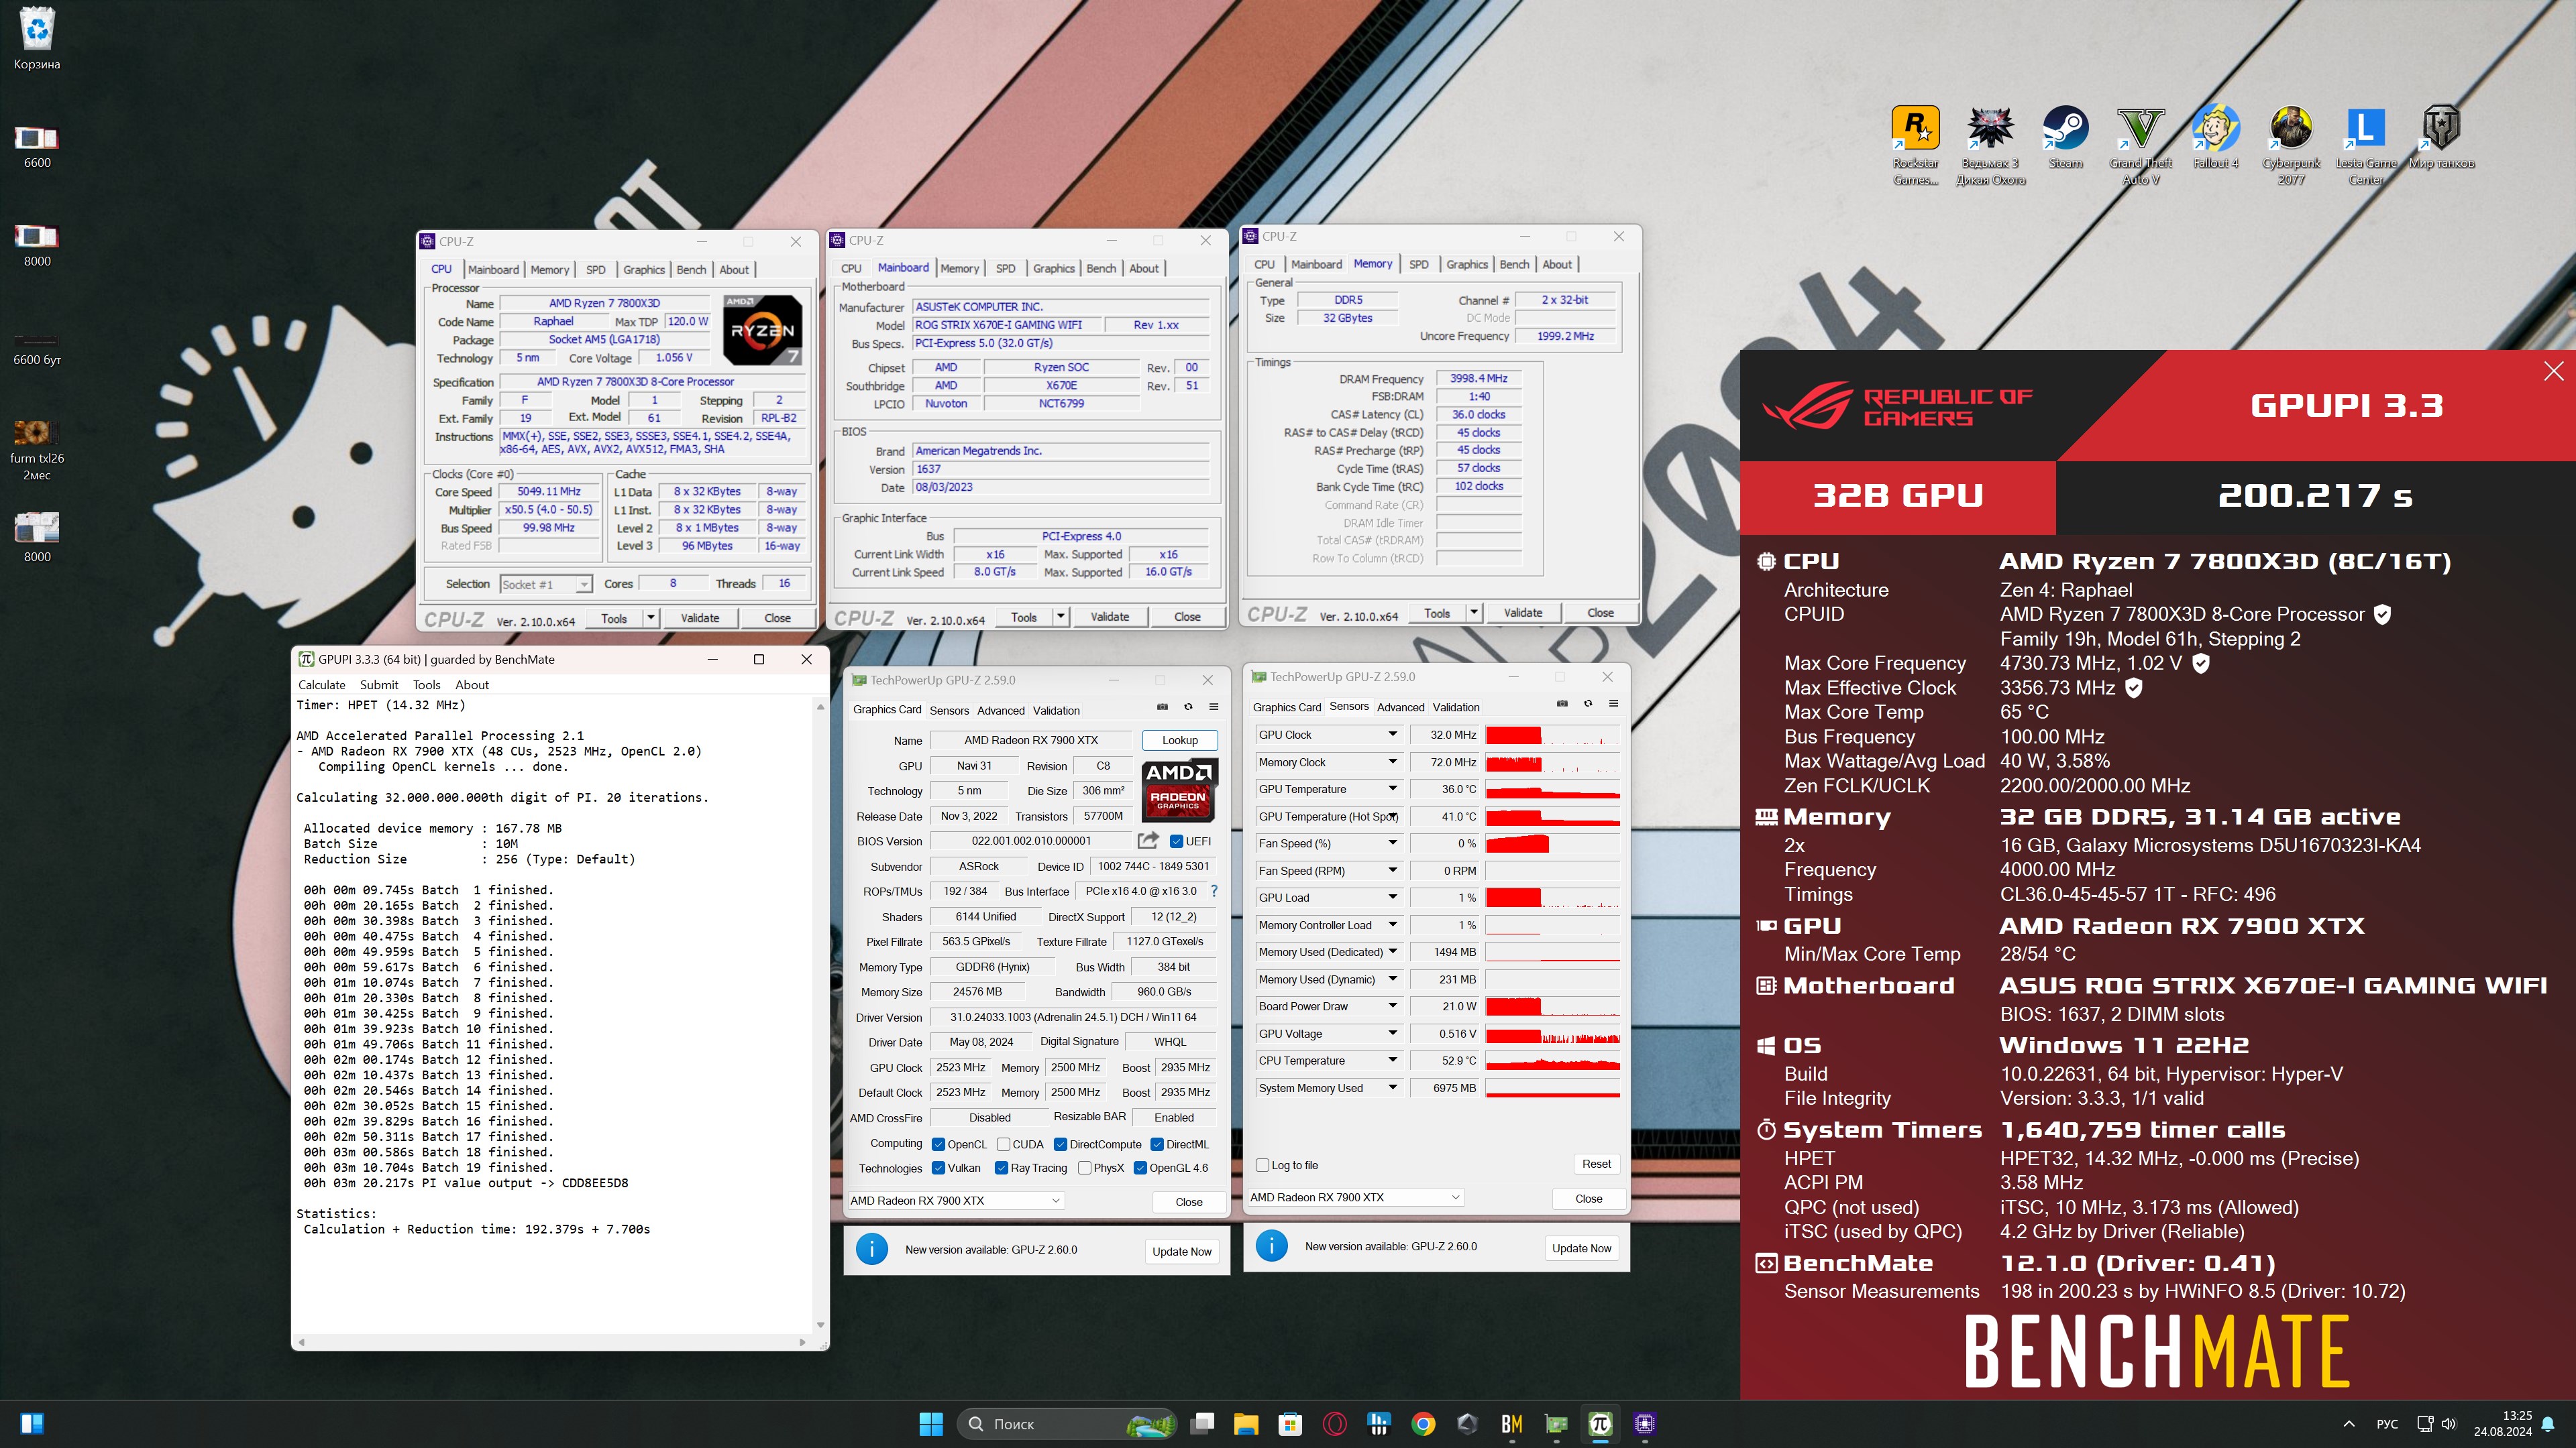Toggle the PhysX checkbox in GPU-Z
Screen dimensions: 2576x1448
[1084, 1168]
